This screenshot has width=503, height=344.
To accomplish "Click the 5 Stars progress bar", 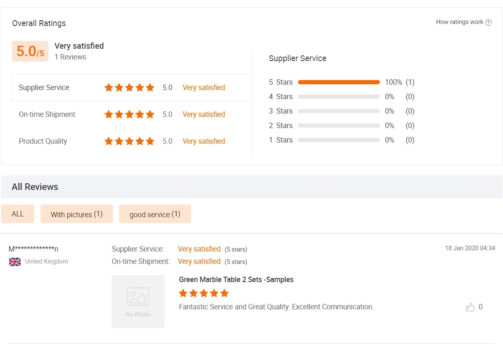I will (x=339, y=82).
